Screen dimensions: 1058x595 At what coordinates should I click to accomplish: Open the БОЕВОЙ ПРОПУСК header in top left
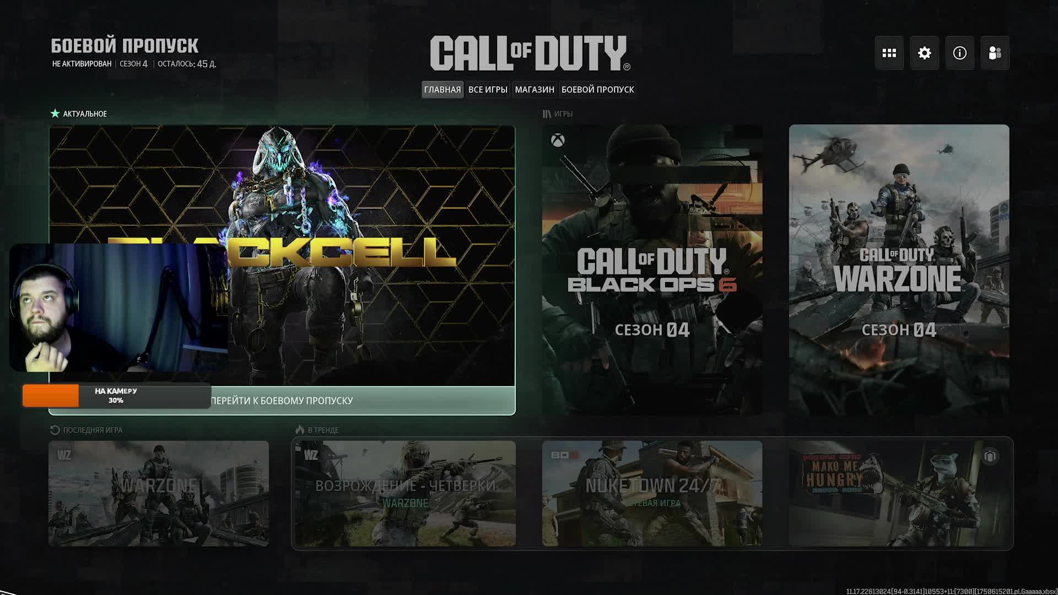[125, 46]
